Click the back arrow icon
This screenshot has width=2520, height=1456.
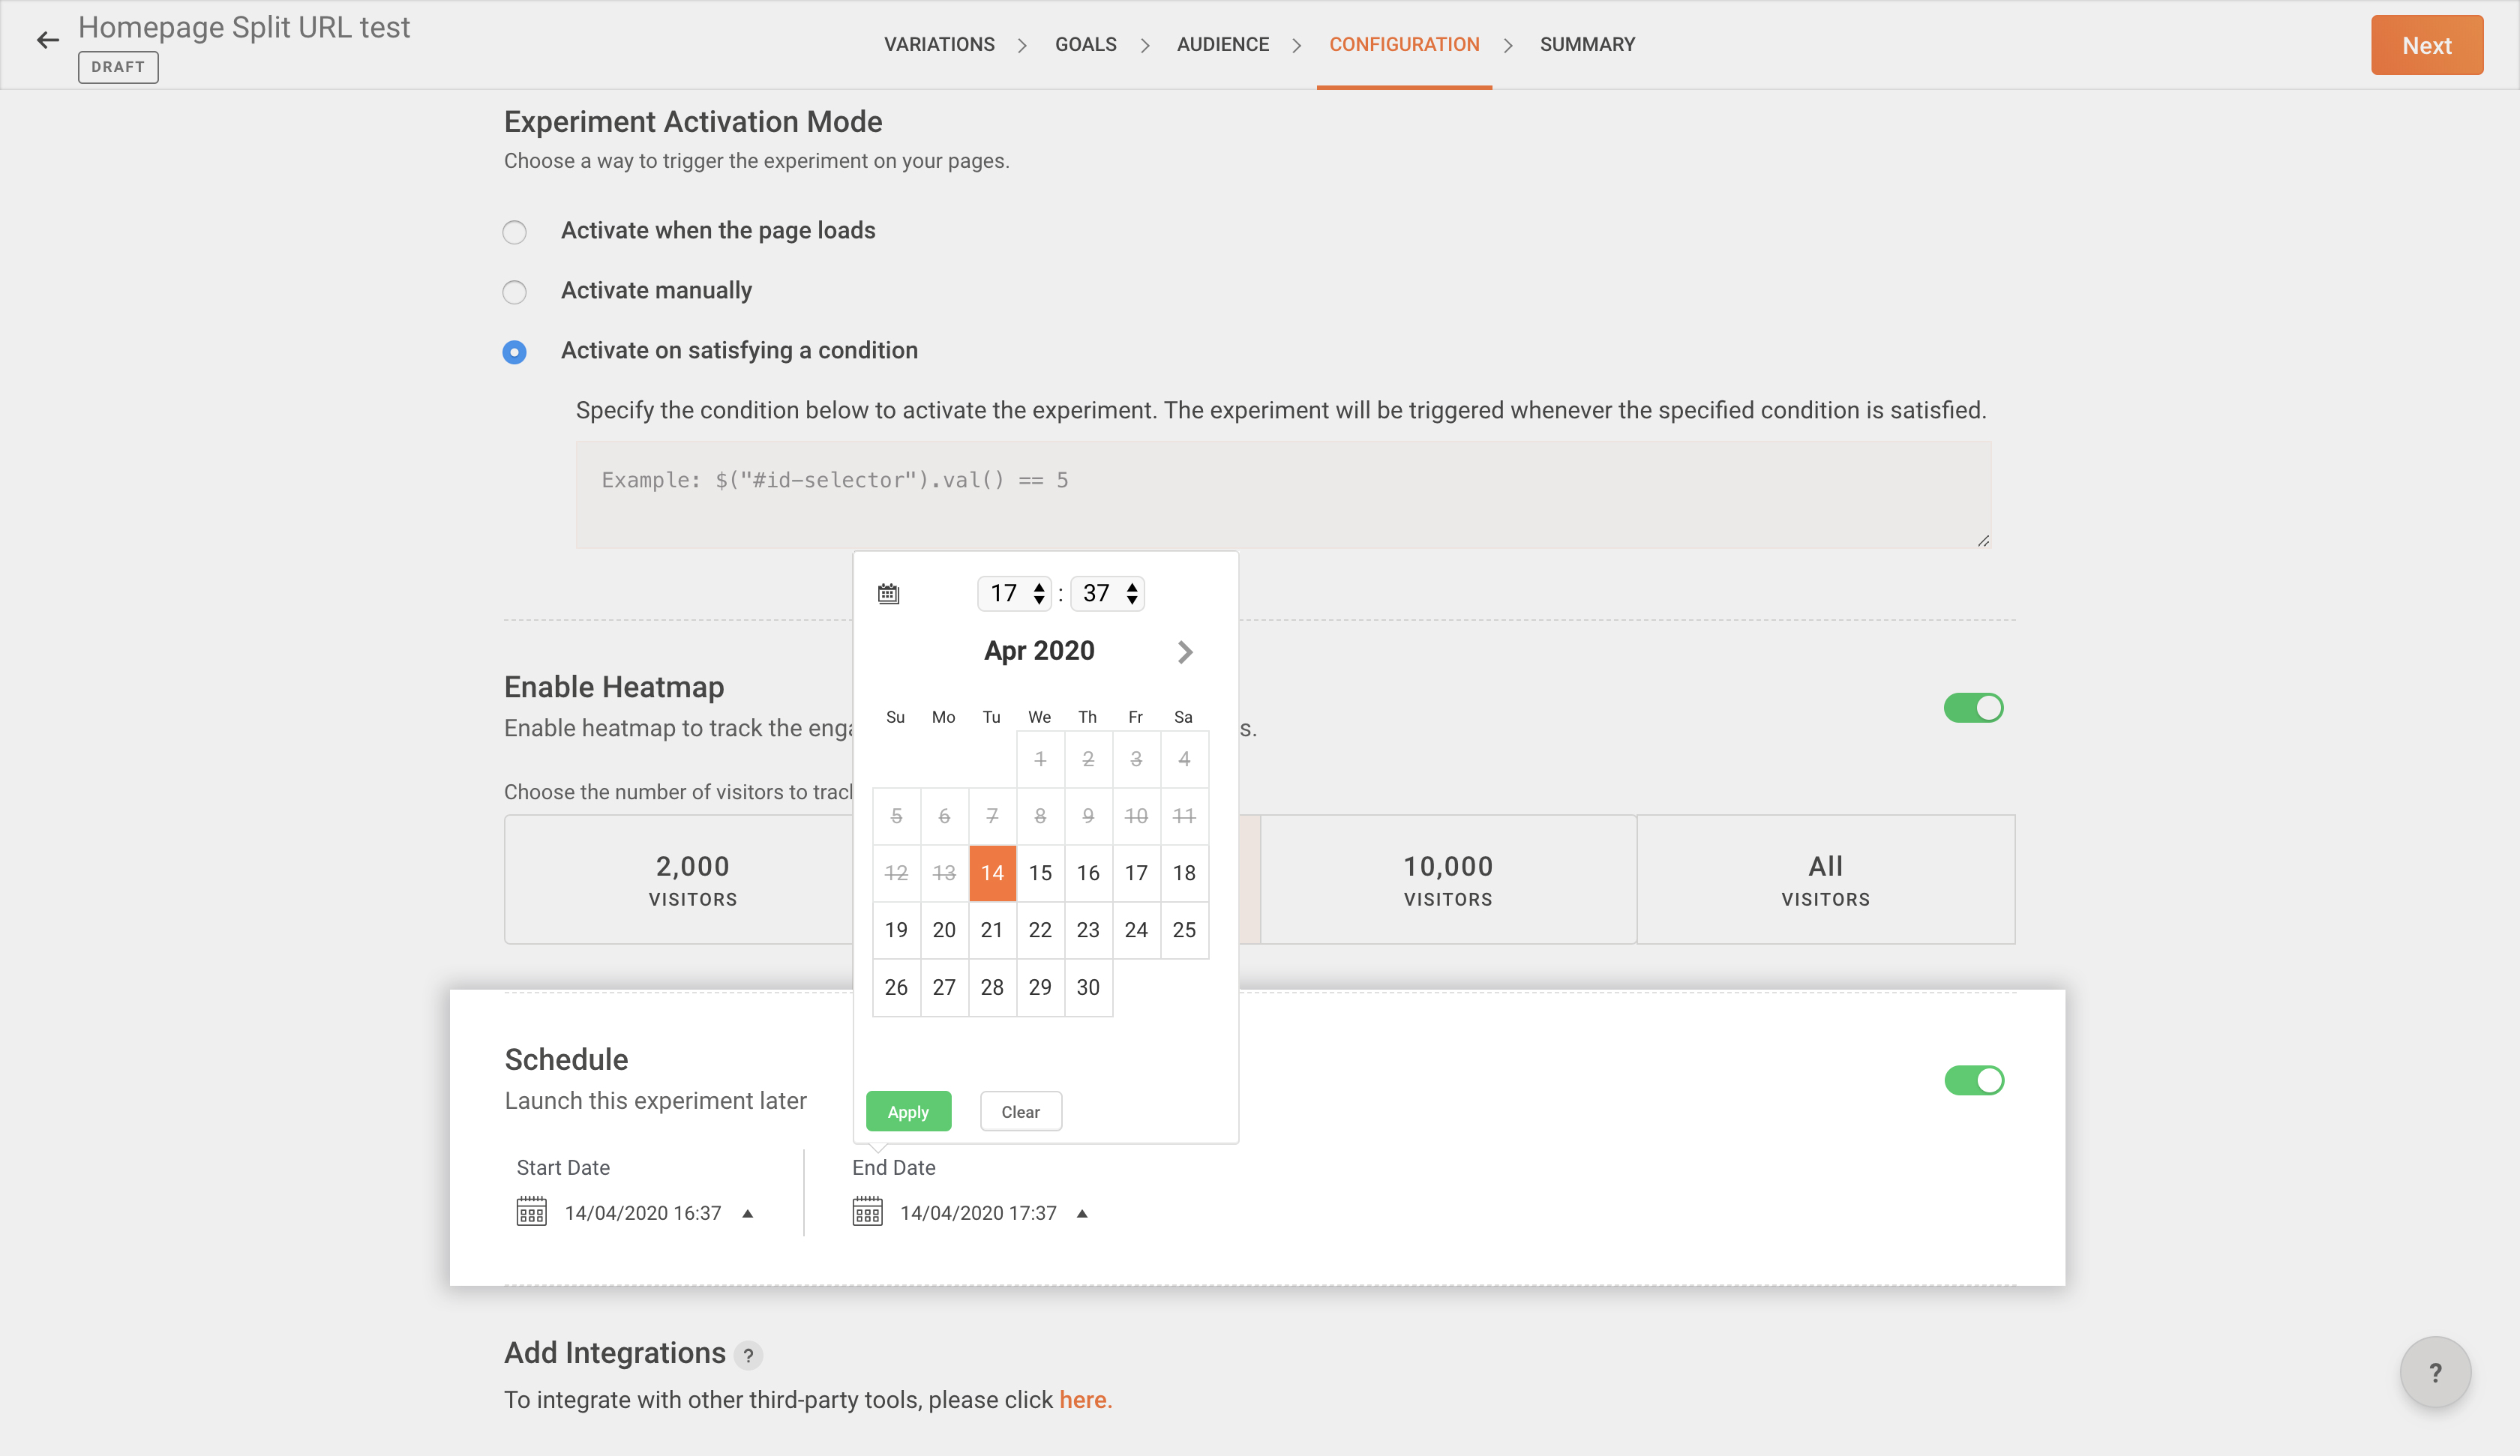[47, 41]
